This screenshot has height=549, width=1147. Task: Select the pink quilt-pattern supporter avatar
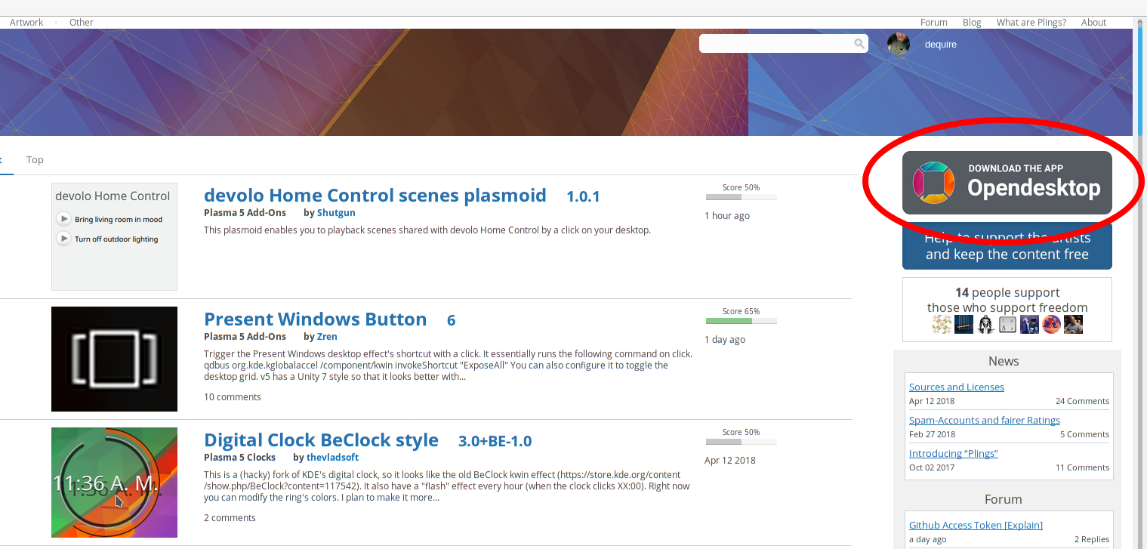click(942, 325)
